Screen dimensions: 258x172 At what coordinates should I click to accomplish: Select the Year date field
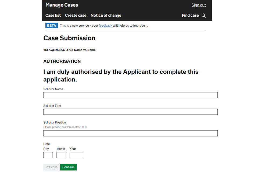click(x=76, y=155)
